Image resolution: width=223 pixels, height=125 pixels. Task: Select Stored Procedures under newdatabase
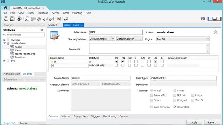point(25,54)
